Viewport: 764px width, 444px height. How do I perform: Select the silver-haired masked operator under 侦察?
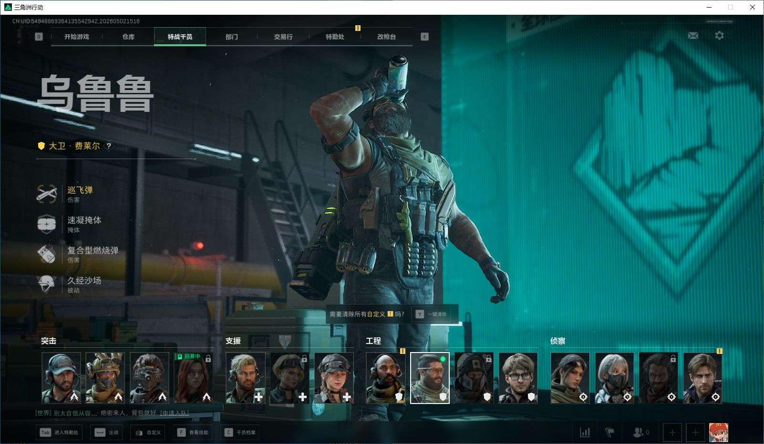614,378
